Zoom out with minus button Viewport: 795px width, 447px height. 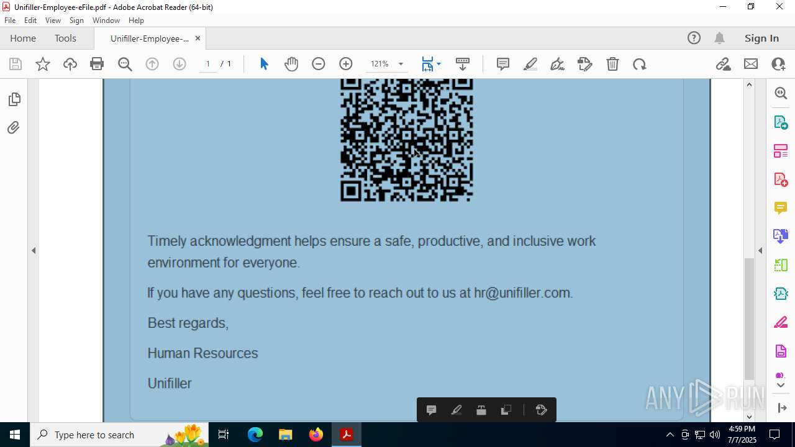click(319, 64)
